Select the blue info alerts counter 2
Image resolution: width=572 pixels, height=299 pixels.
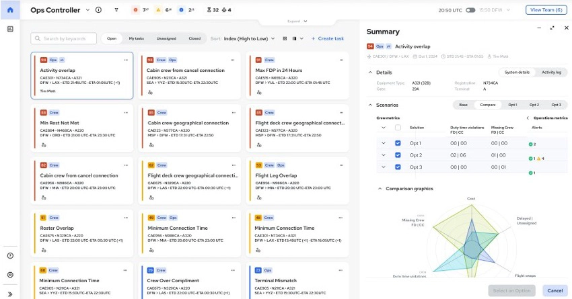(186, 10)
